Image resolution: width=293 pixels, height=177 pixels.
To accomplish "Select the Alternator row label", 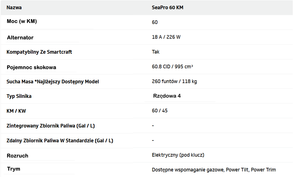I will pos(20,37).
